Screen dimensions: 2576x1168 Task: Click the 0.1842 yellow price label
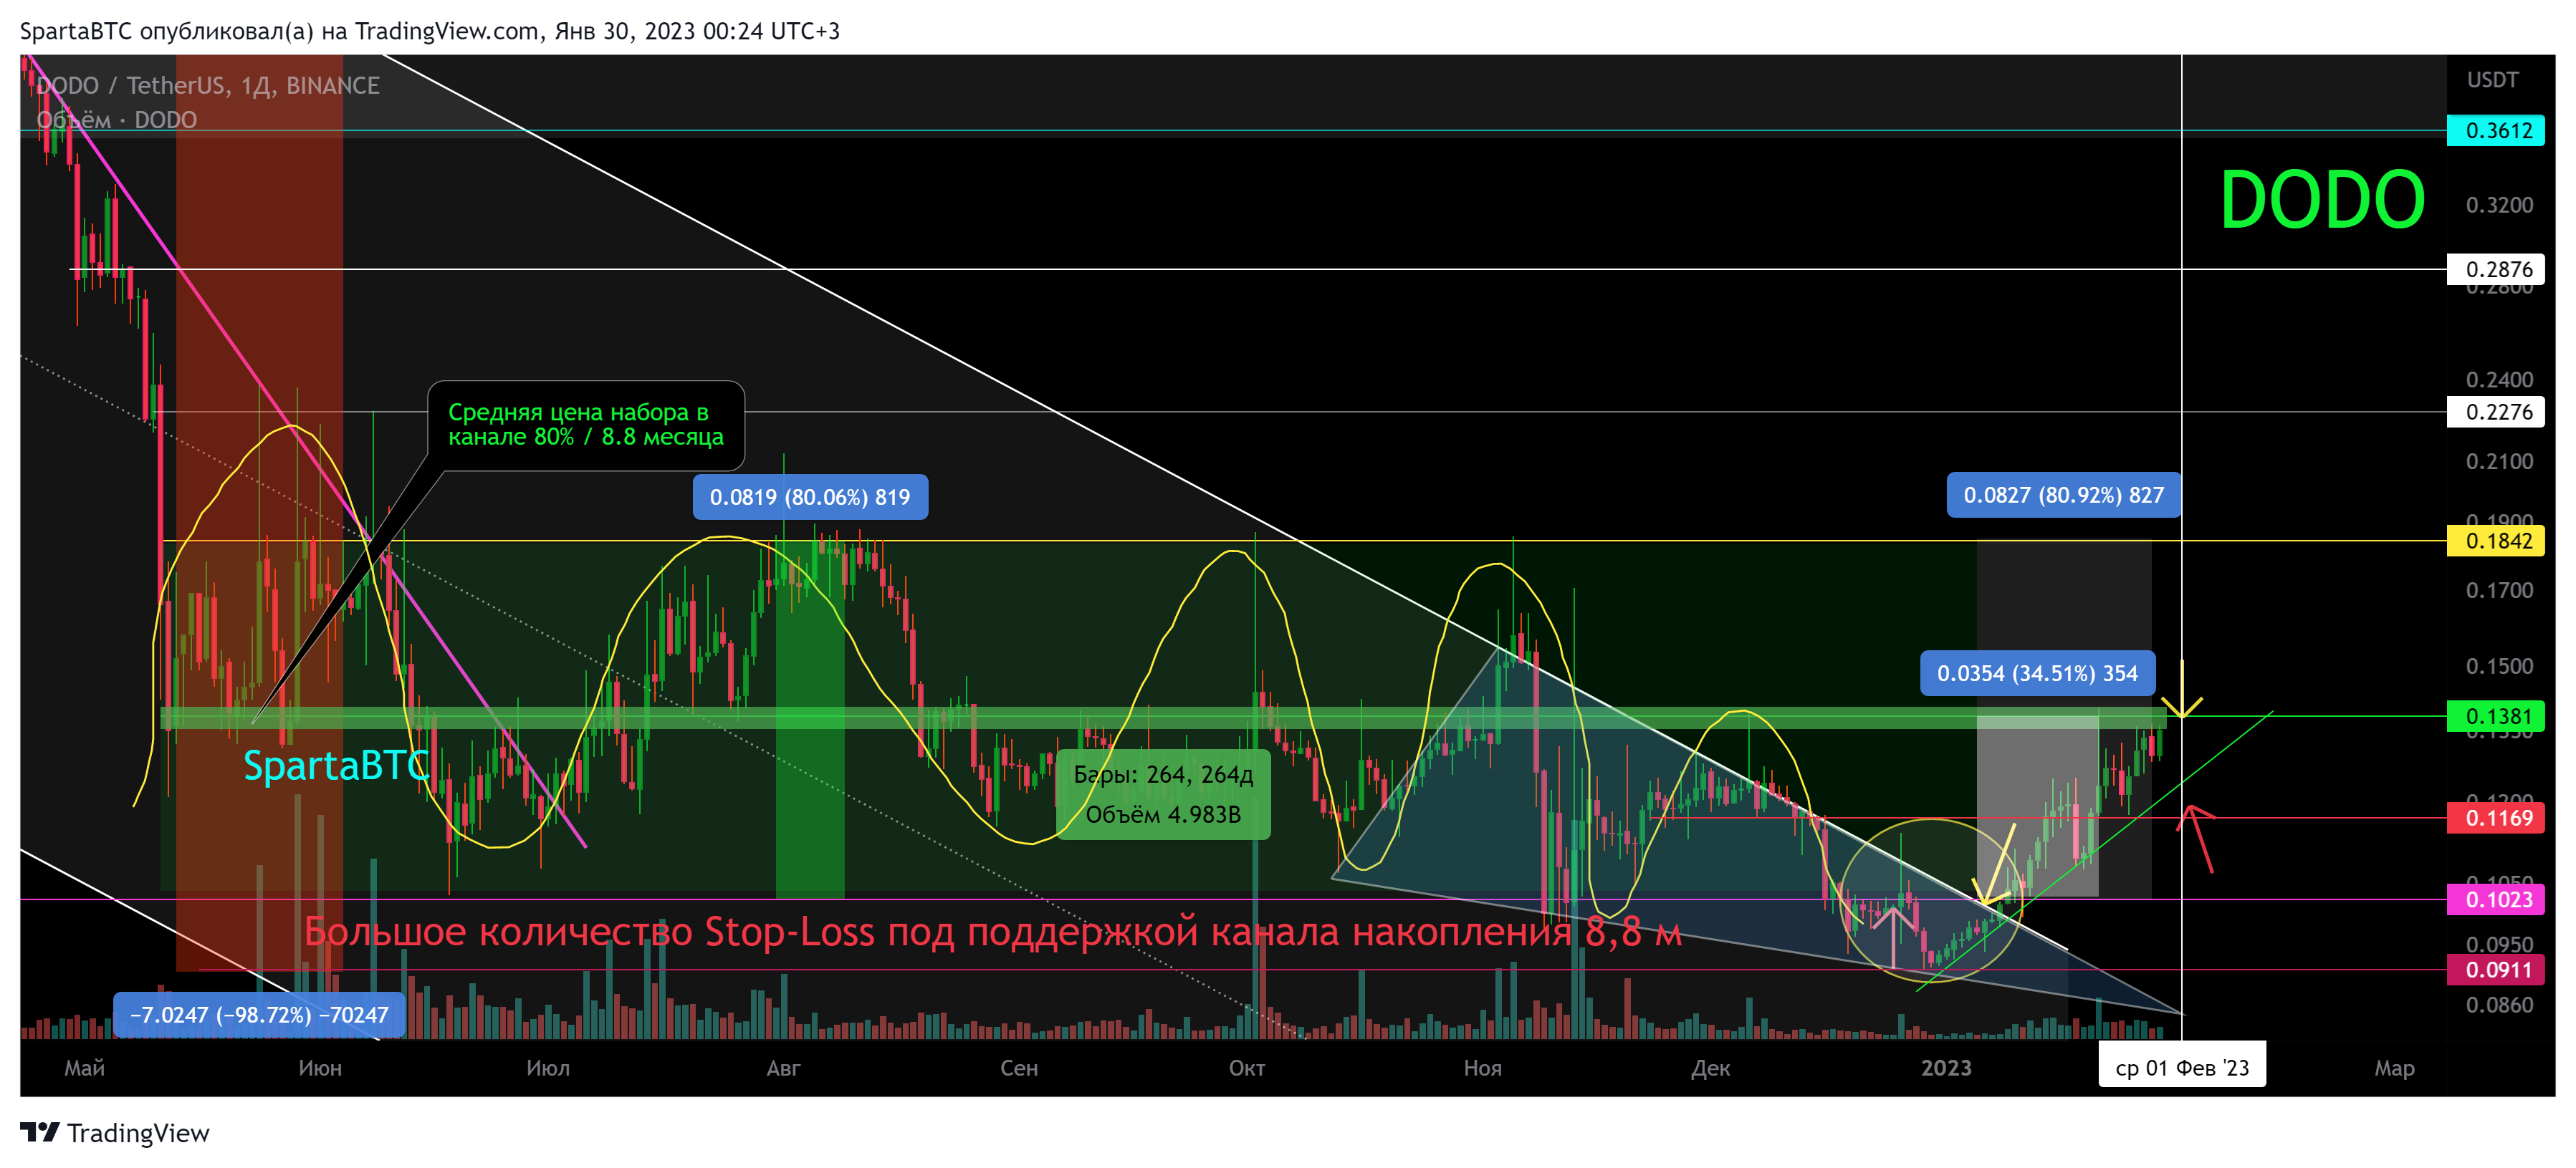2495,541
